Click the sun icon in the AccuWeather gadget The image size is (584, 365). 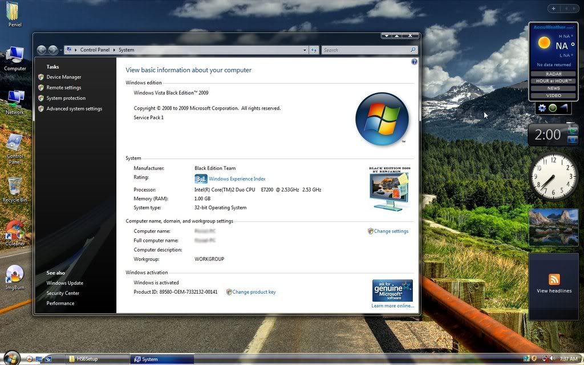click(544, 43)
